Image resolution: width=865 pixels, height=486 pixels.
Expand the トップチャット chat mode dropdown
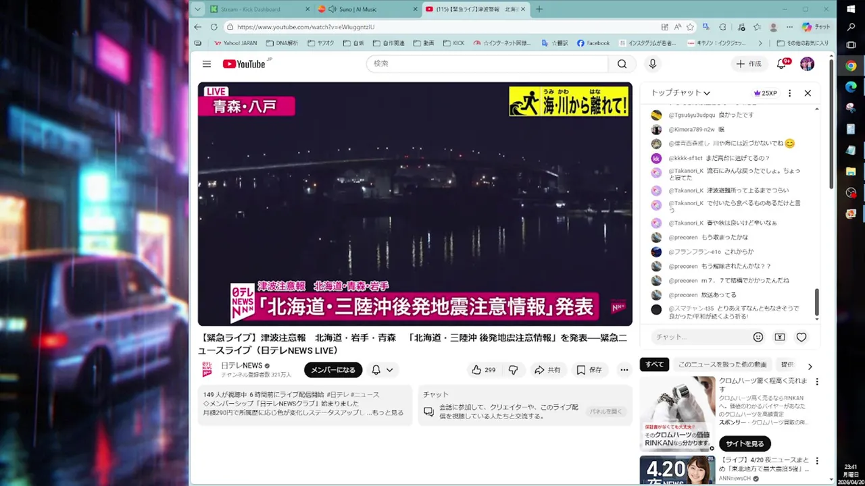(681, 93)
